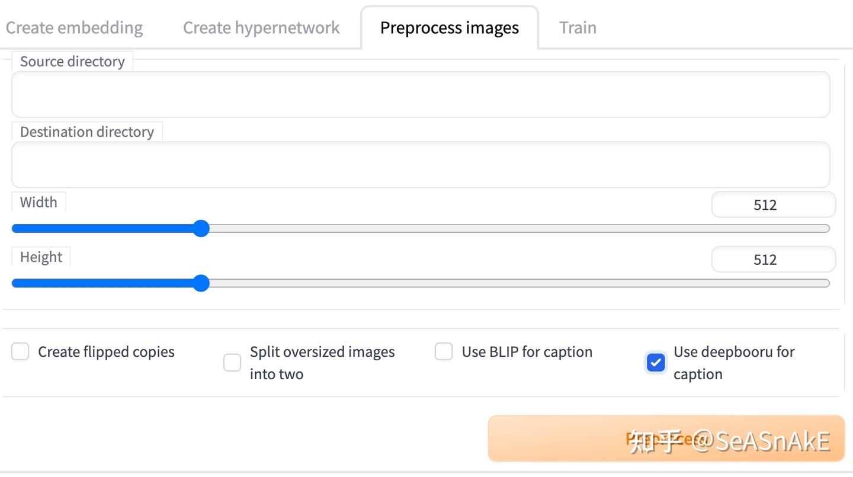Viewport: 853px width, 477px height.
Task: Click the Use deepbooru for caption label
Action: click(733, 363)
